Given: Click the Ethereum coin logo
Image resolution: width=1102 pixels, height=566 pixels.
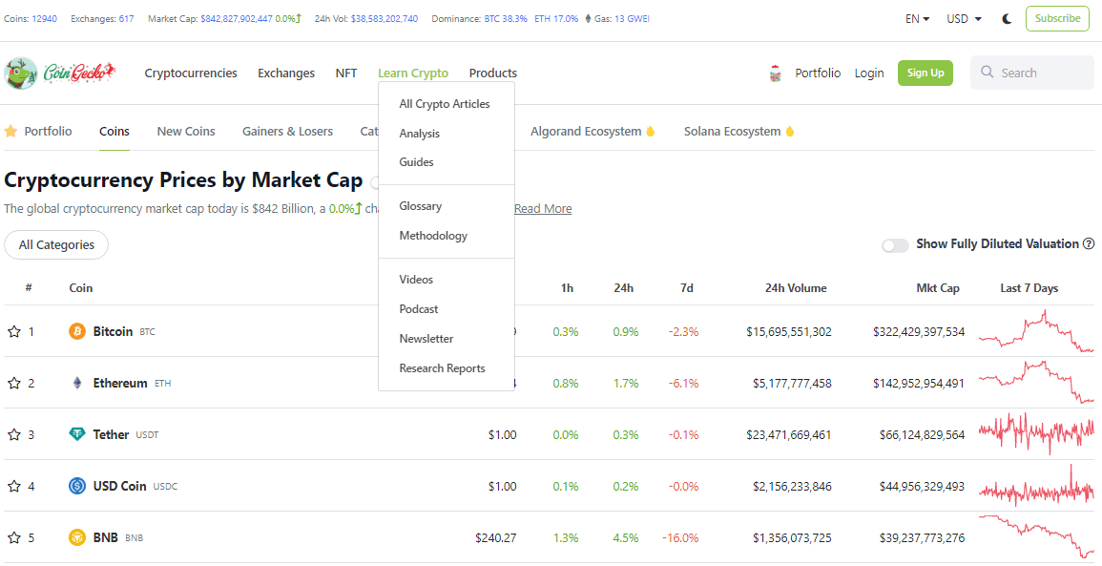Looking at the screenshot, I should [77, 383].
